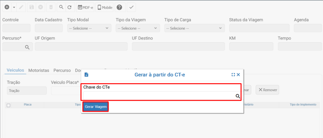
Task: Expand the arrow next to the add button
Action: (15, 7)
